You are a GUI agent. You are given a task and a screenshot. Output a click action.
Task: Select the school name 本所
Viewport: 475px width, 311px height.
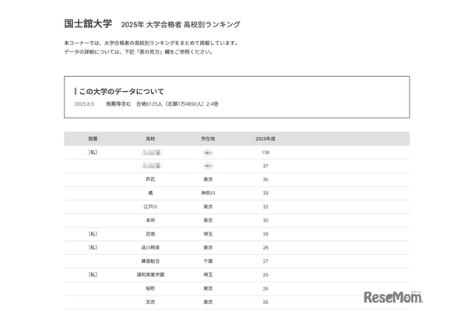click(150, 221)
